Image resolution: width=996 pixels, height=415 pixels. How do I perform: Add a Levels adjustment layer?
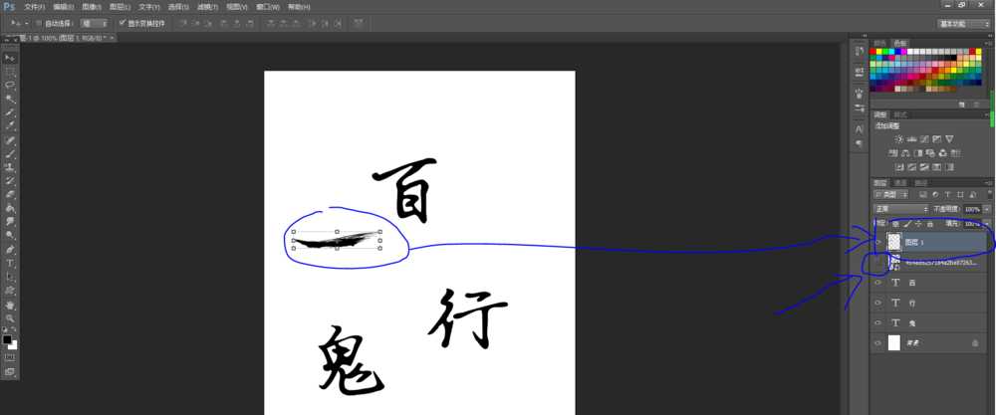(911, 138)
